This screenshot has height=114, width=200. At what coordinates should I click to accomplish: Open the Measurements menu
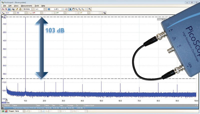coord(26,5)
